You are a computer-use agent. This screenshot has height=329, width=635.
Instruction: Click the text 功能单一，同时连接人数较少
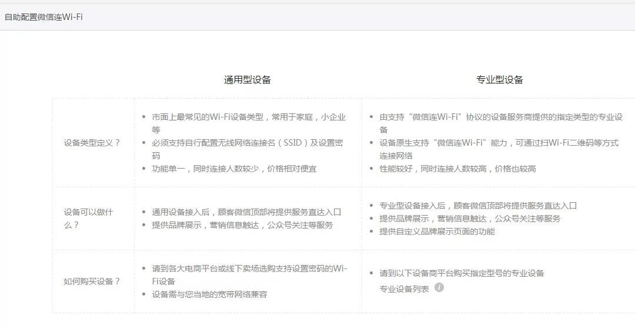(x=205, y=169)
